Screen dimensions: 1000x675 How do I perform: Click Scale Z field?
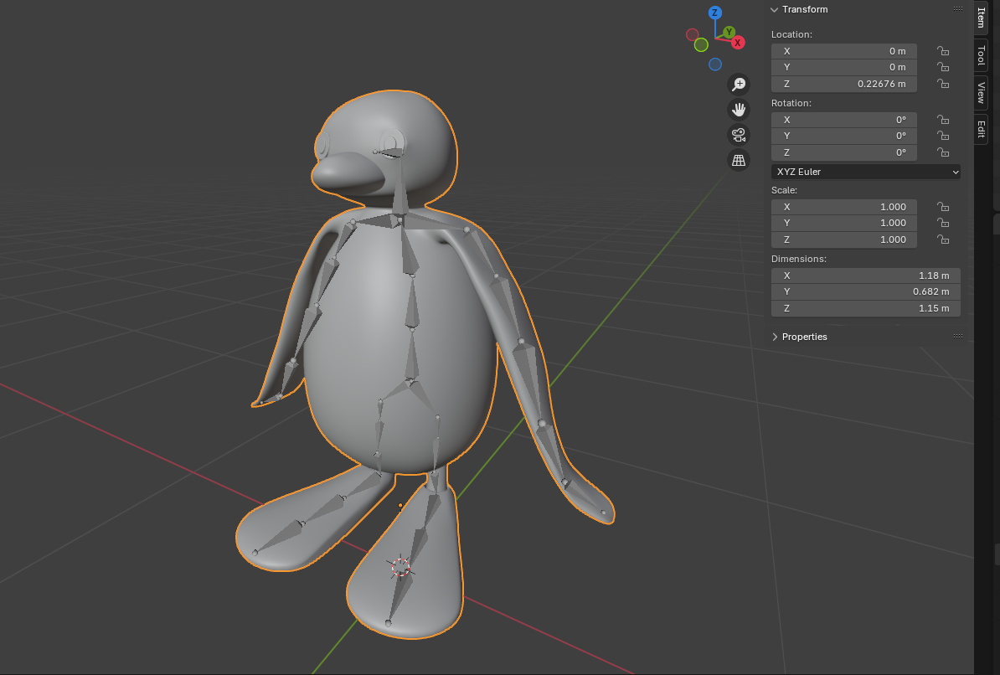[843, 240]
